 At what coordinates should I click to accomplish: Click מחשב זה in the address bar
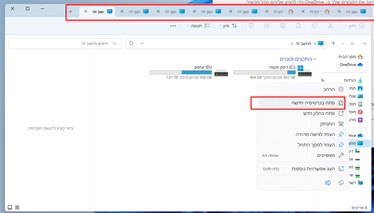(x=304, y=44)
